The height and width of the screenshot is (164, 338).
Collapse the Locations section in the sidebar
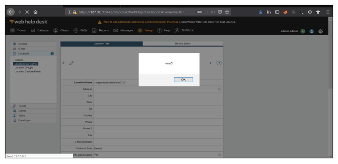(34, 53)
